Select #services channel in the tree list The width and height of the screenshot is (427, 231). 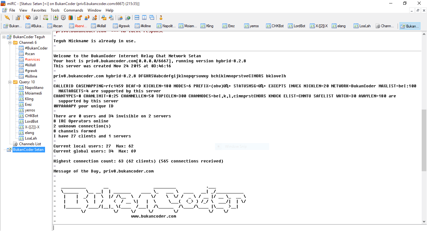click(x=32, y=59)
